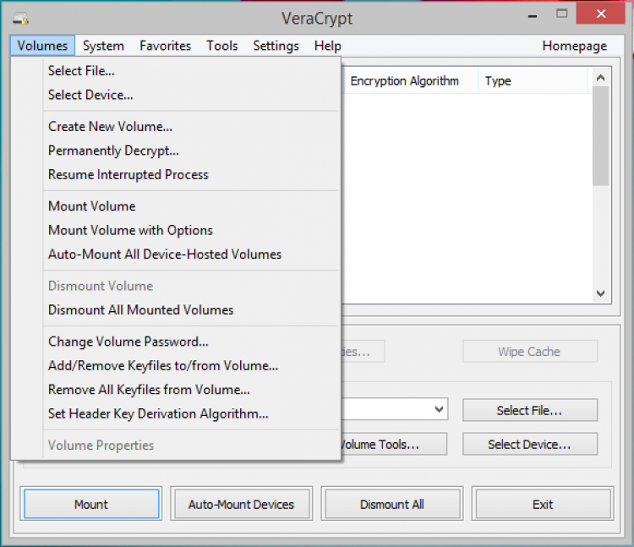
Task: Click the Exit button
Action: click(x=543, y=505)
